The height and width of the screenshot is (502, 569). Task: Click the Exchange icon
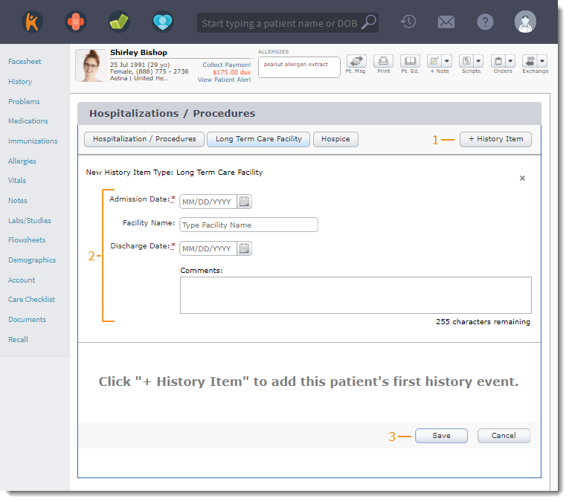coord(530,61)
